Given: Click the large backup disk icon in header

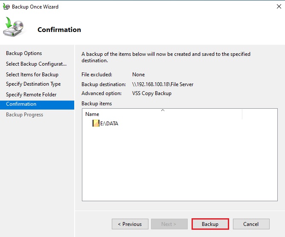Looking at the screenshot, I should (x=14, y=28).
